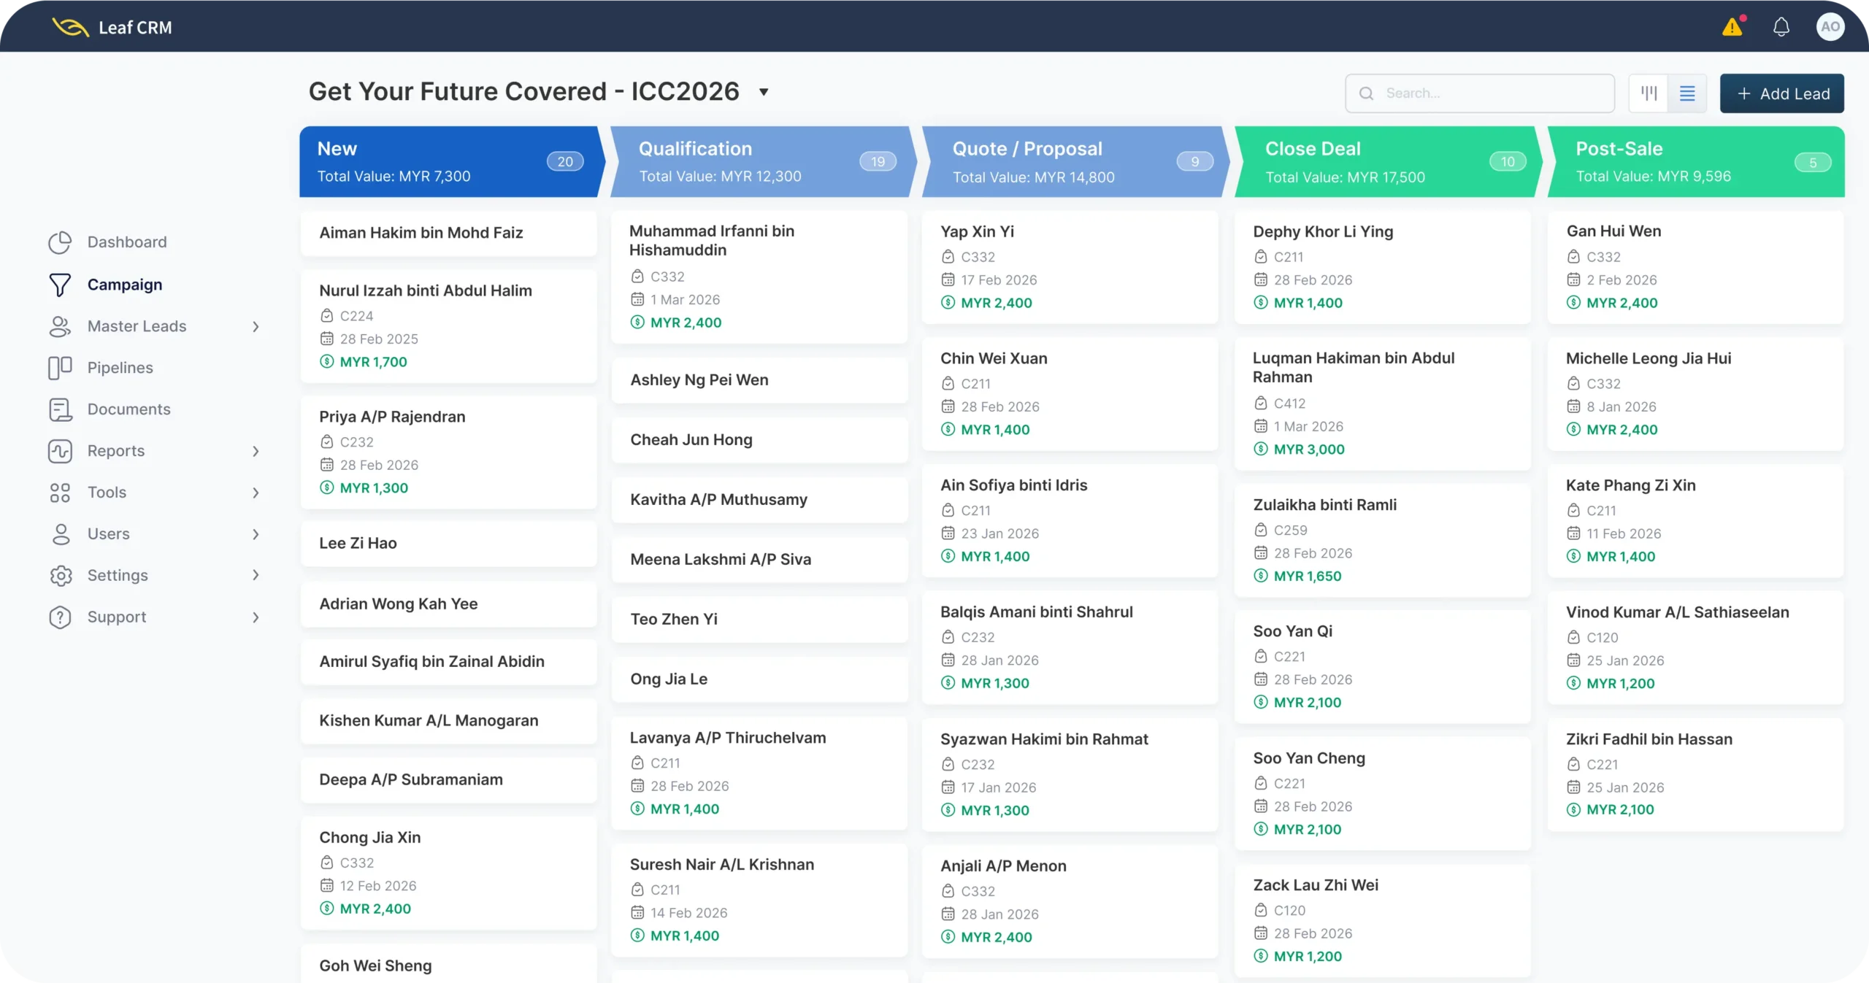Image resolution: width=1869 pixels, height=983 pixels.
Task: Click the yellow warning alert icon
Action: (x=1732, y=28)
